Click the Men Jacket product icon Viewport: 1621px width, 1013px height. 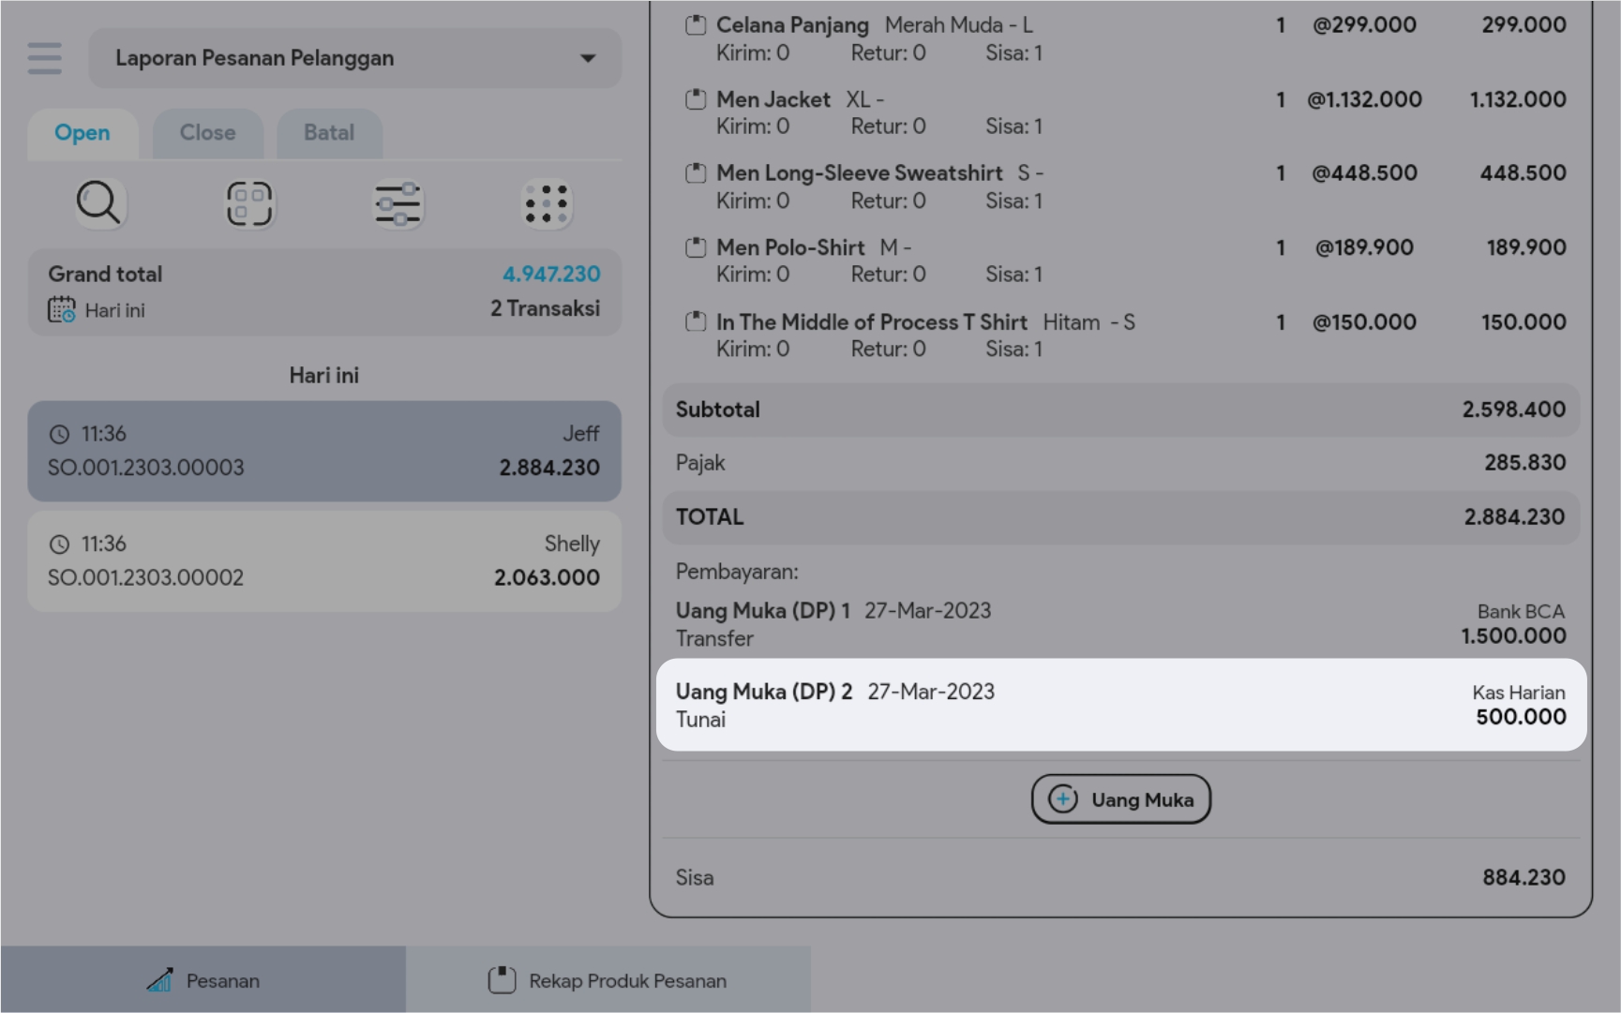tap(696, 99)
